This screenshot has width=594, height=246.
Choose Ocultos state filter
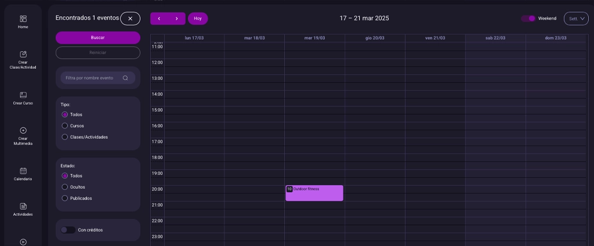coord(65,187)
